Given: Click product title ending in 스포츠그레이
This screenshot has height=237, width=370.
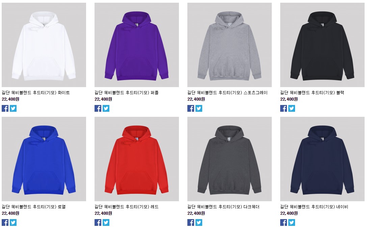Looking at the screenshot, I should coord(228,93).
